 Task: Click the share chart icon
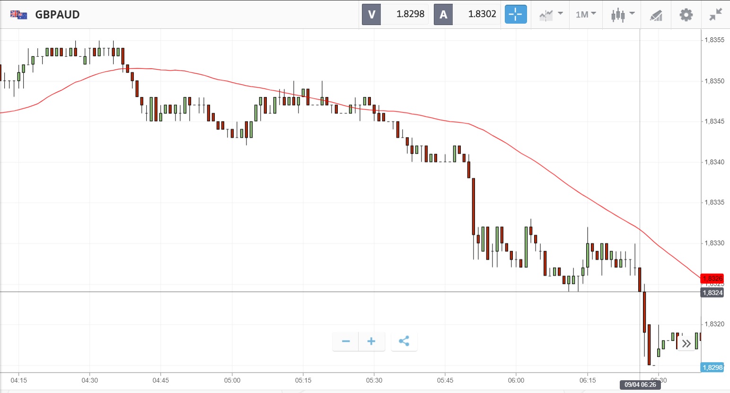404,341
